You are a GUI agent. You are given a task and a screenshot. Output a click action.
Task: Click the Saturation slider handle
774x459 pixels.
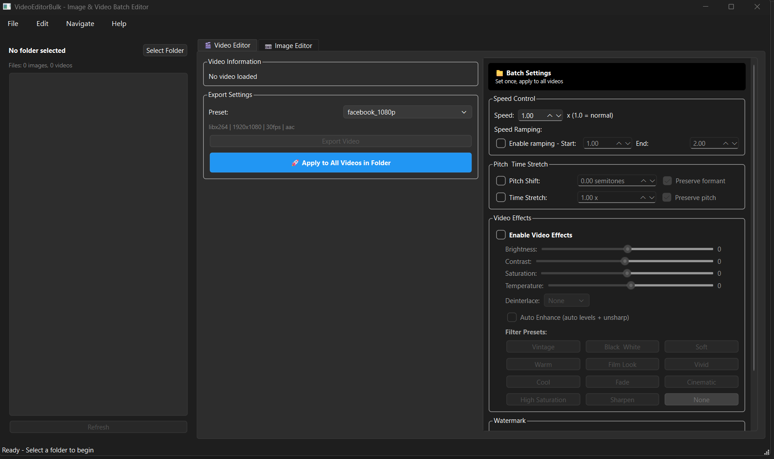point(627,274)
